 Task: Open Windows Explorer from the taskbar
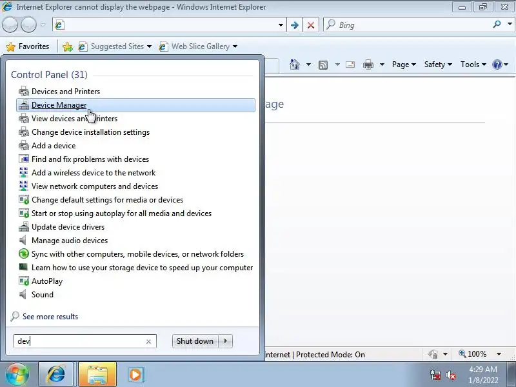tap(97, 375)
